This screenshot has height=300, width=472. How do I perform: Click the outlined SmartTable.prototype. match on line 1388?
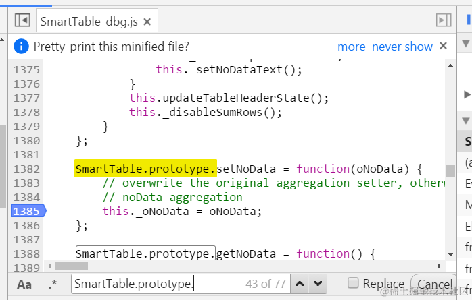145,253
